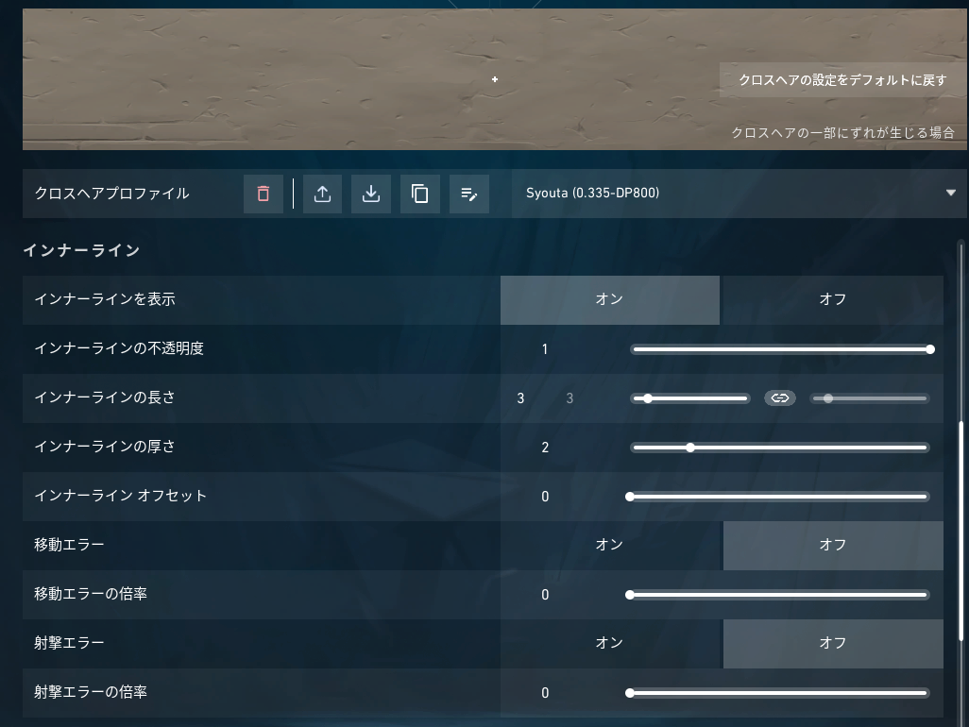Viewport: 969px width, 727px height.
Task: Click the export profile upload icon
Action: (322, 194)
